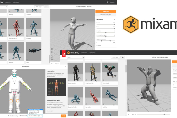This screenshot has height=118, width=177.
Task: Select the Dying animation thumbnail
Action: [x=34, y=51]
